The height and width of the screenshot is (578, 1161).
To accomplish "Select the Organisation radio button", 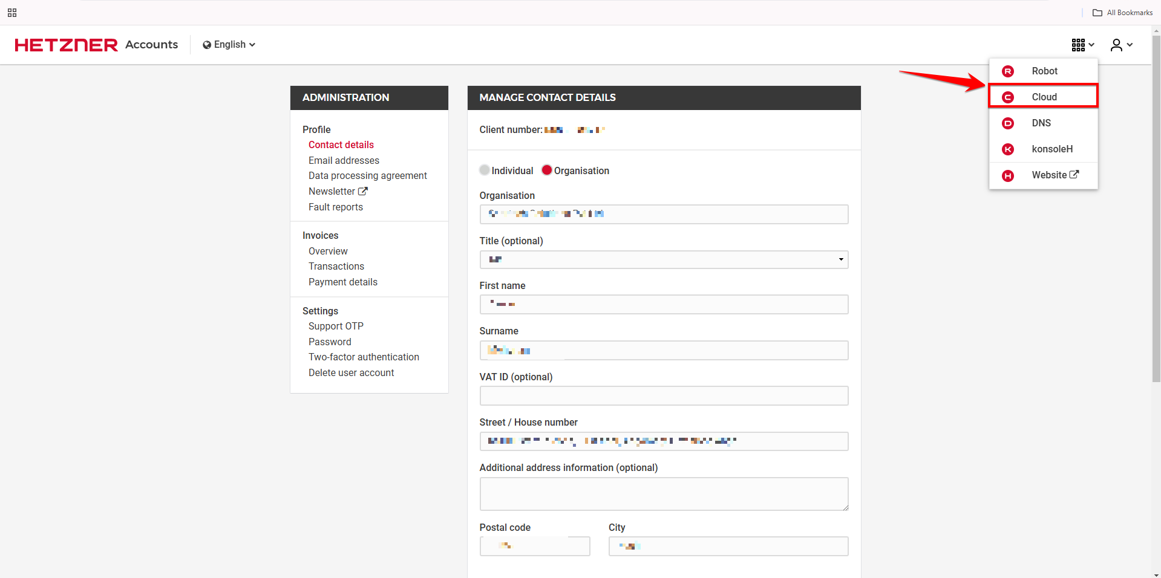I will point(547,170).
